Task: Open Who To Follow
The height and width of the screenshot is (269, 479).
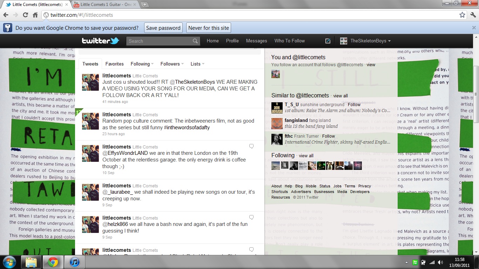Action: 290,41
